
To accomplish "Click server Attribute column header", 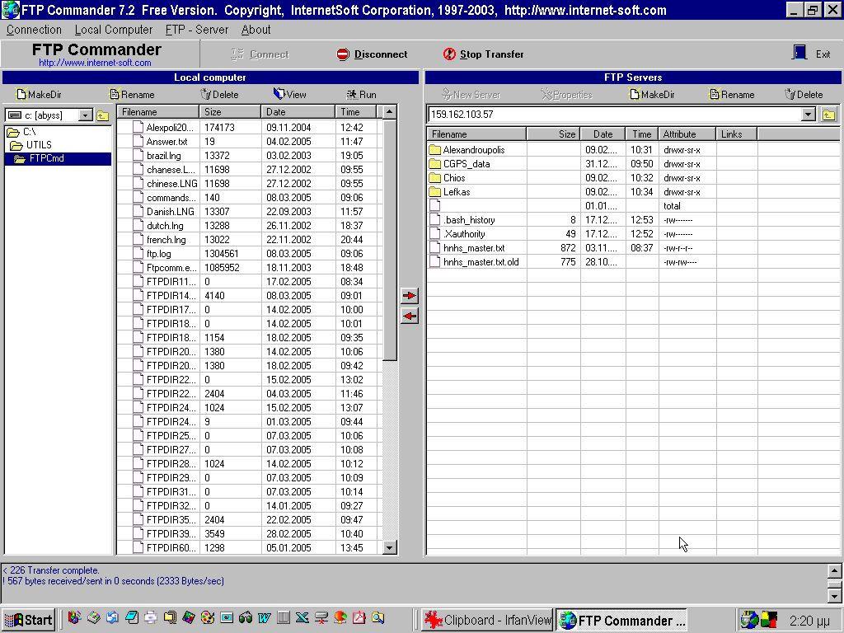I will pyautogui.click(x=687, y=134).
